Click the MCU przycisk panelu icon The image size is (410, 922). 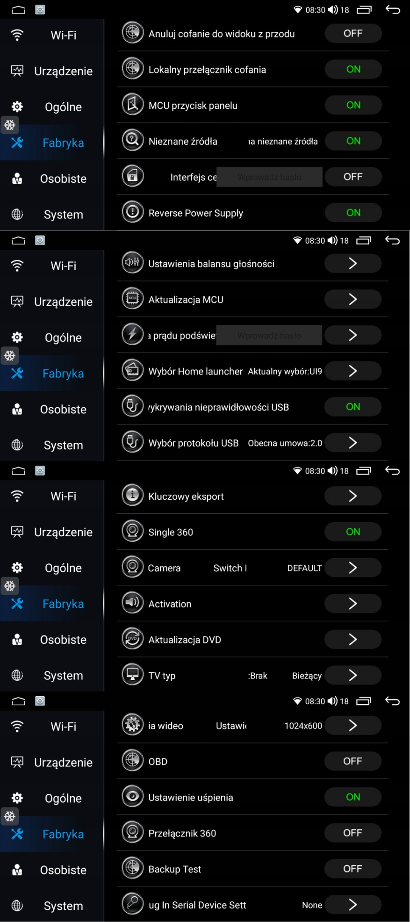[133, 105]
